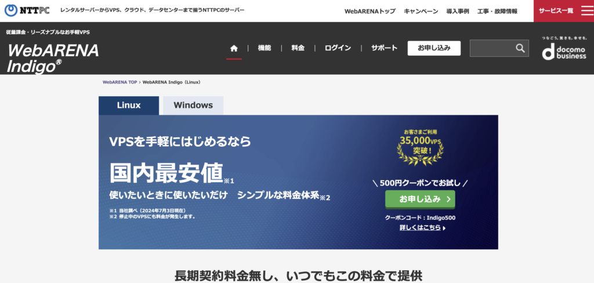Switch to the Linux tab
Screen dimensions: 594x283
tap(129, 106)
